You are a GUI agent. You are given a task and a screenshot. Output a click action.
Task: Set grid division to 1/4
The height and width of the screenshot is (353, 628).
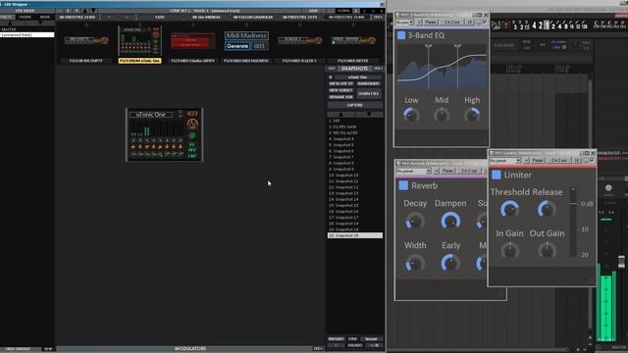[559, 25]
